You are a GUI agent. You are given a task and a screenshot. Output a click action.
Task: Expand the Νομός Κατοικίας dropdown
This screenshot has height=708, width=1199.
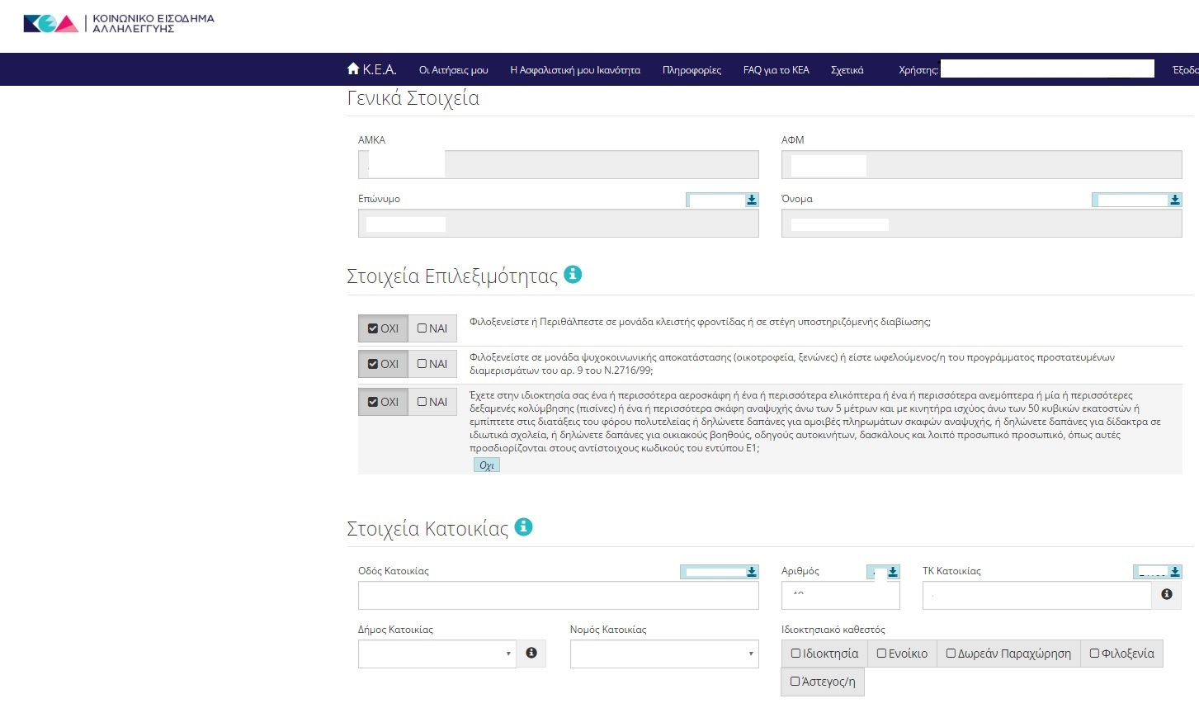pyautogui.click(x=663, y=654)
